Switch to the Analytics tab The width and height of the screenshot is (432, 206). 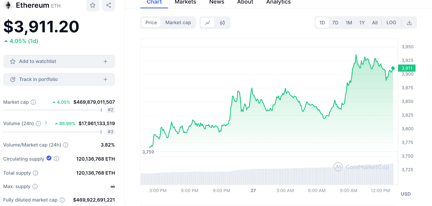tap(278, 2)
